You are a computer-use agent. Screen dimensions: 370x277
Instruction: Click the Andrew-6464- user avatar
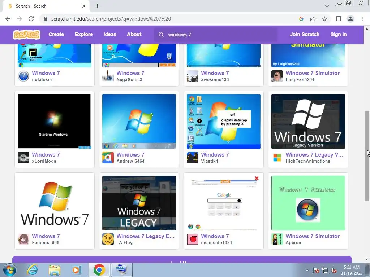[x=108, y=158]
